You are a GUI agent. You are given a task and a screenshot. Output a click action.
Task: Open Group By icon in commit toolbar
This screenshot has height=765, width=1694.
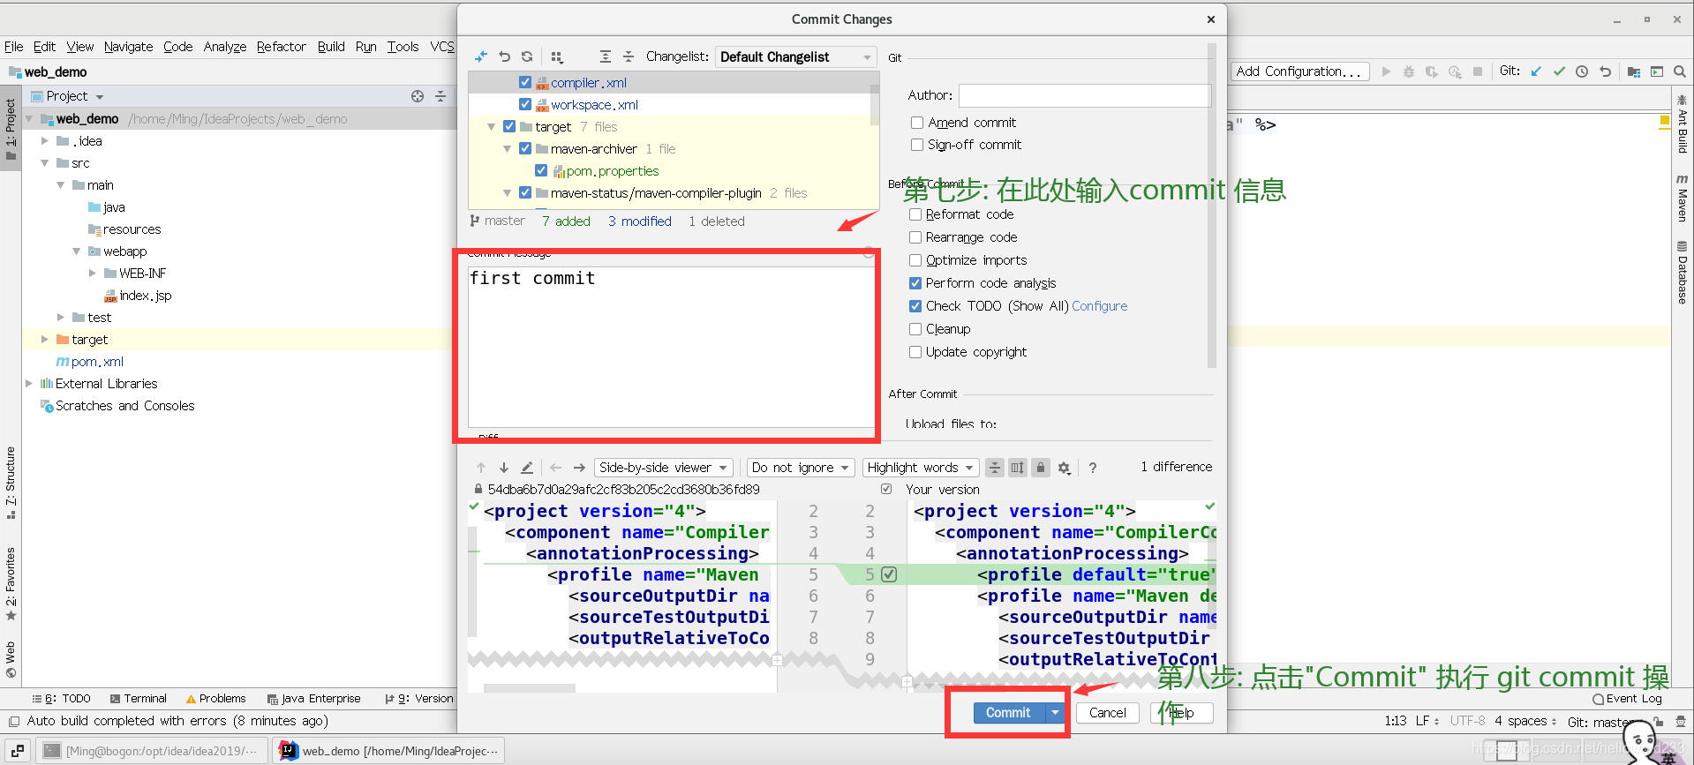coord(557,56)
